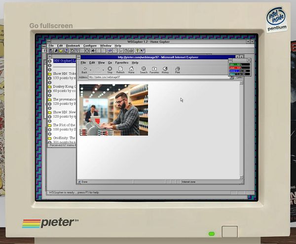Click the blue search icon in WSGopher toolbar
Screen dimensions: 296x244
(110, 51)
